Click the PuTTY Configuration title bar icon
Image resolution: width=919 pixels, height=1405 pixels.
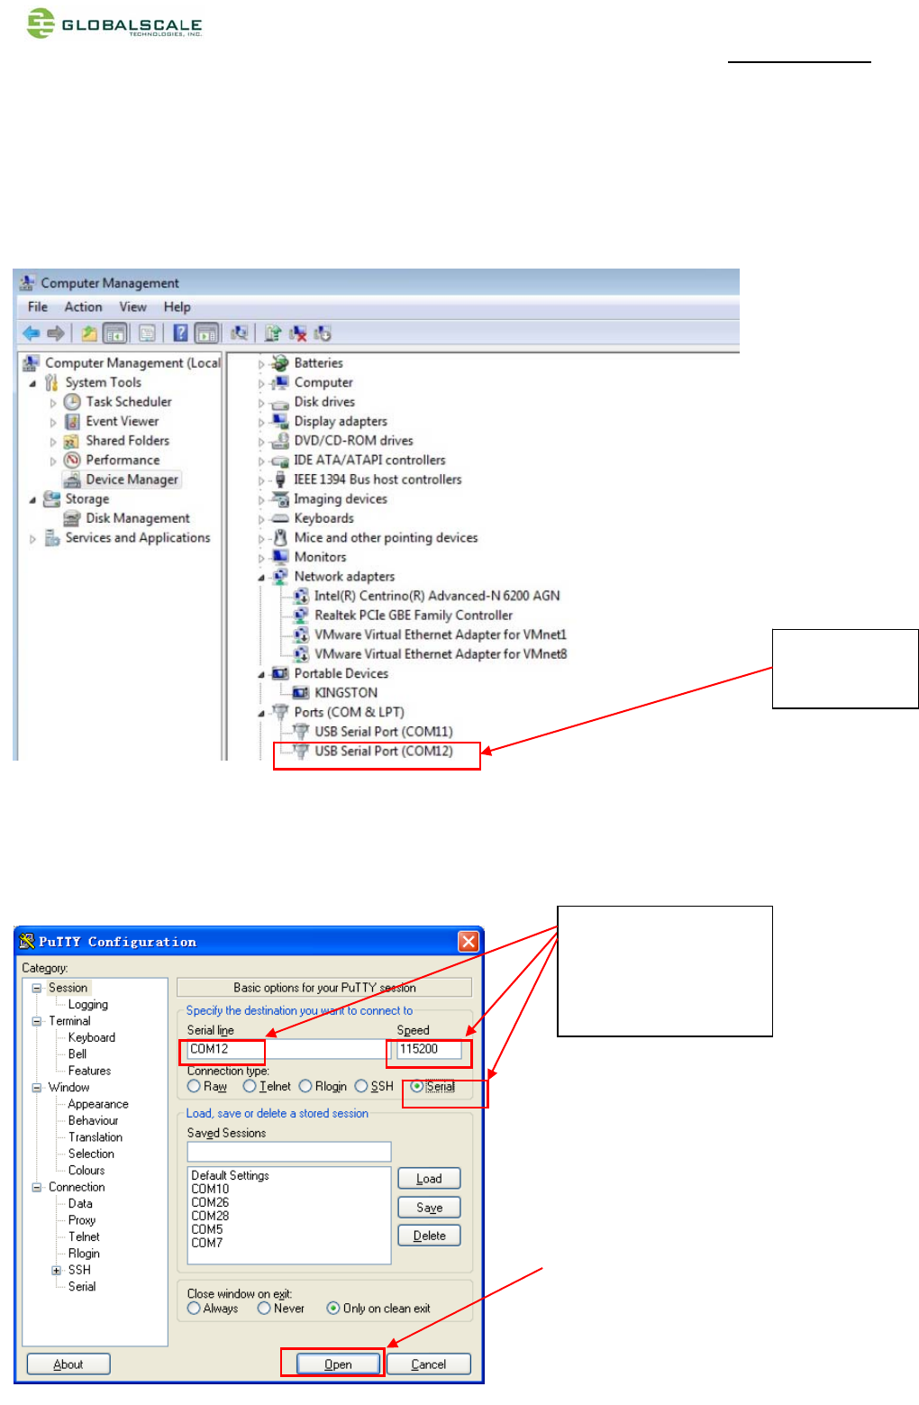point(27,942)
